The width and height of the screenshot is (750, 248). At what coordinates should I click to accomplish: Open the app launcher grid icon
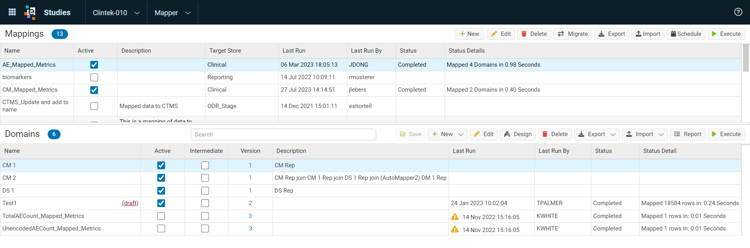click(12, 12)
